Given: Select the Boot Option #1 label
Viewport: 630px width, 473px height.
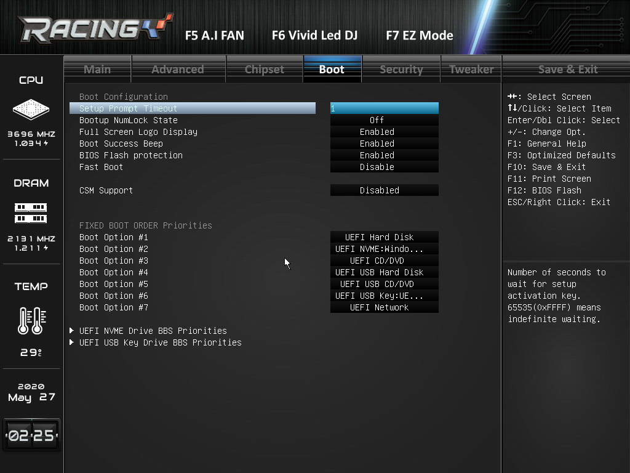Looking at the screenshot, I should [x=114, y=237].
